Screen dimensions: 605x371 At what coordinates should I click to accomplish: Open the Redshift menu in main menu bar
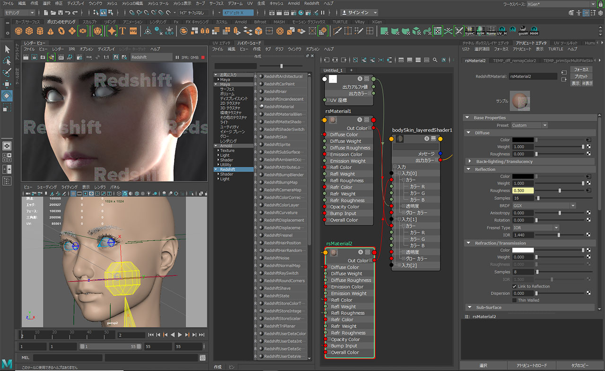[x=311, y=3]
